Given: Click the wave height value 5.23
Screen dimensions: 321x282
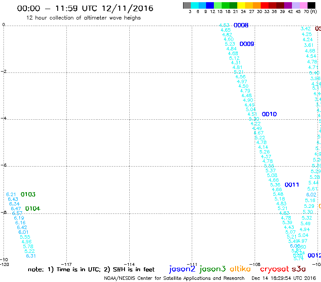Looking at the screenshot, I should point(230,44).
